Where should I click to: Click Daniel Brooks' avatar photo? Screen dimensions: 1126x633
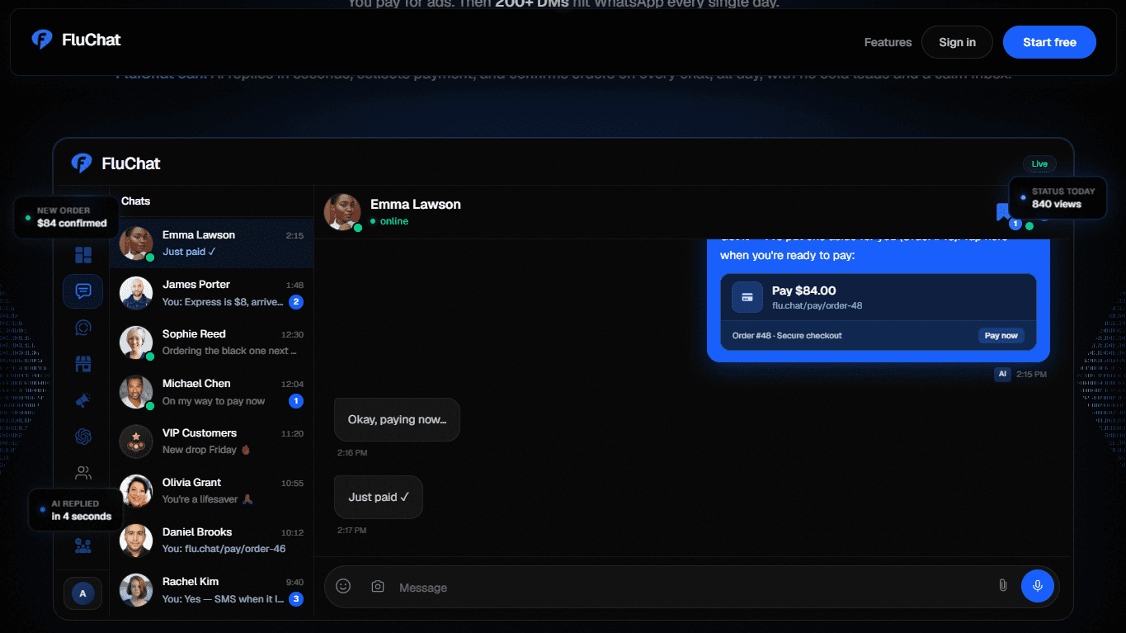[136, 541]
